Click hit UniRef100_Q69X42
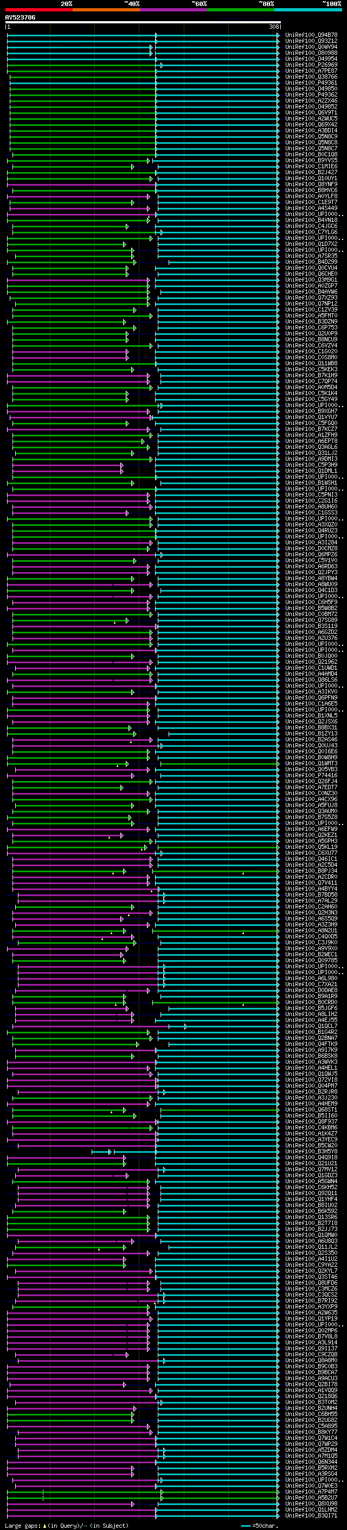347x1530 pixels. click(311, 125)
